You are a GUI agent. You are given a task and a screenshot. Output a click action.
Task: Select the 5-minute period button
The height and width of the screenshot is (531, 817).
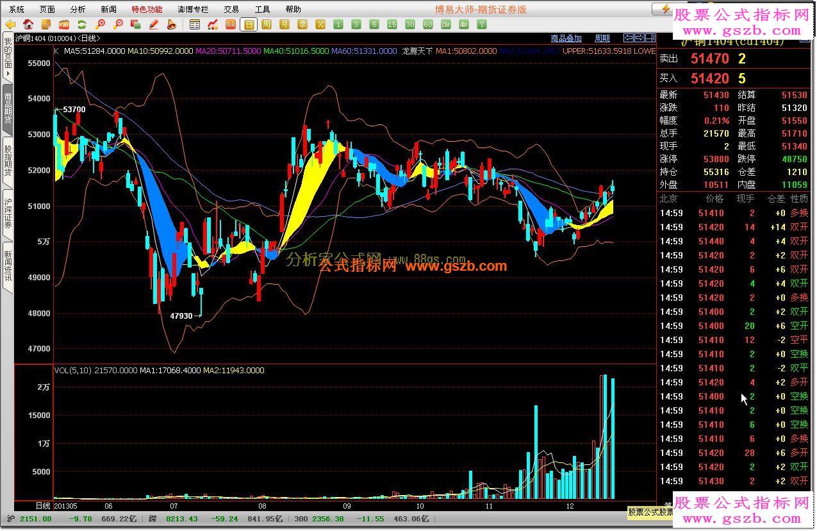[374, 24]
